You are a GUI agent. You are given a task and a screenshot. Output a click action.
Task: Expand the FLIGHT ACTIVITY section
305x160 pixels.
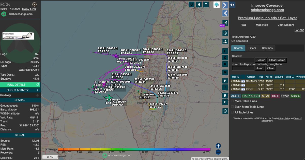[x=20, y=90]
